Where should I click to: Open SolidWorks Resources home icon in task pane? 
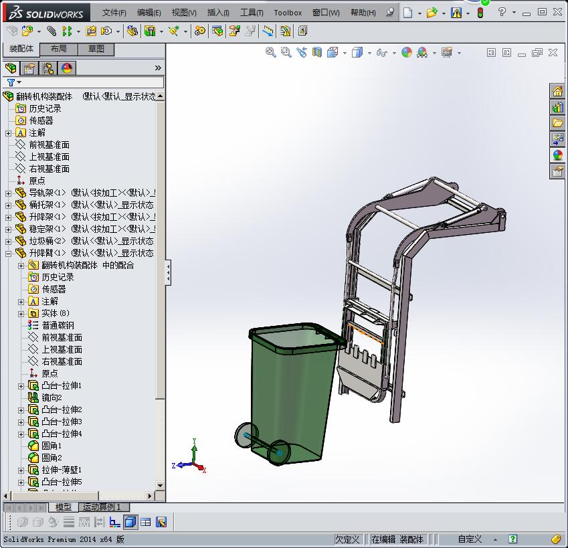pos(557,91)
